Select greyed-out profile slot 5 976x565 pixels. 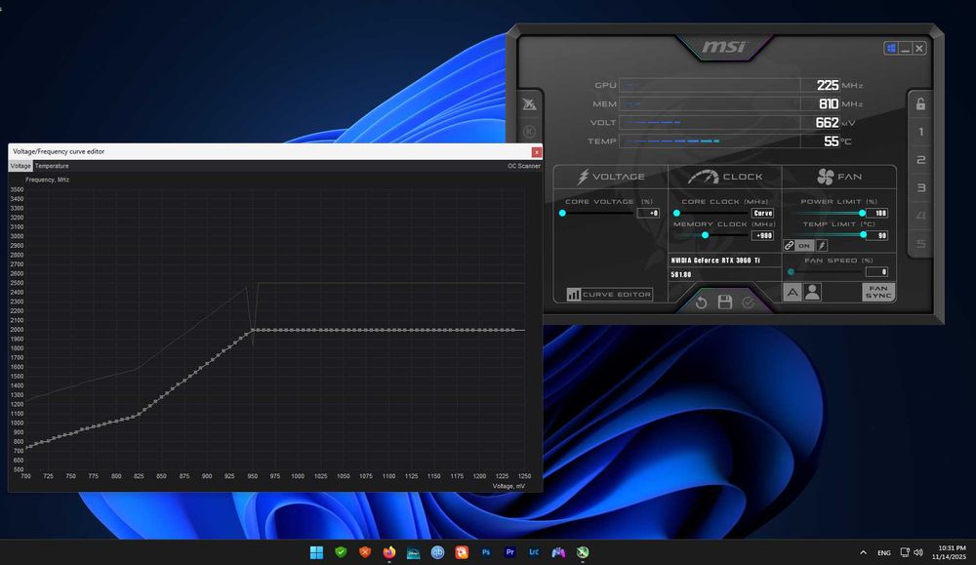(x=920, y=243)
